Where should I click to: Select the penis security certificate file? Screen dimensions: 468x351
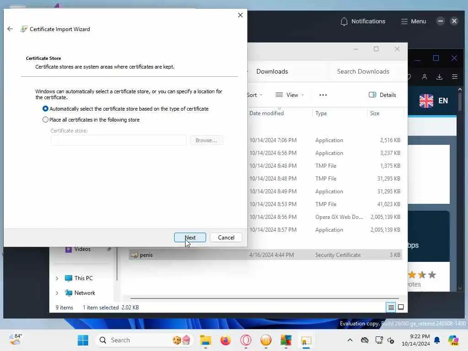(x=266, y=255)
